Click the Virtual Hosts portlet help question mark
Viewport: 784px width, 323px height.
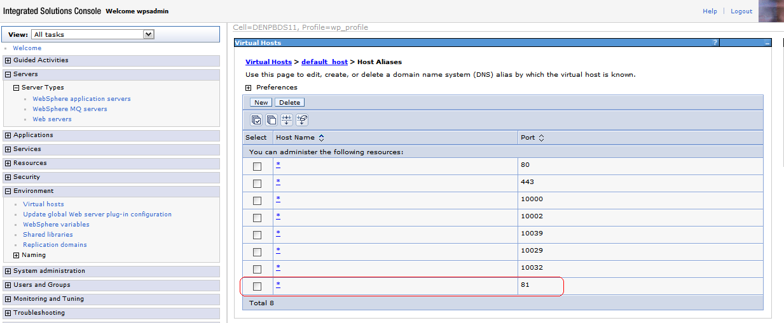pyautogui.click(x=715, y=43)
